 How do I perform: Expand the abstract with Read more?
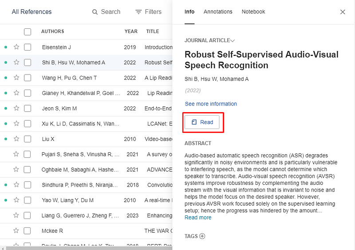(198, 218)
